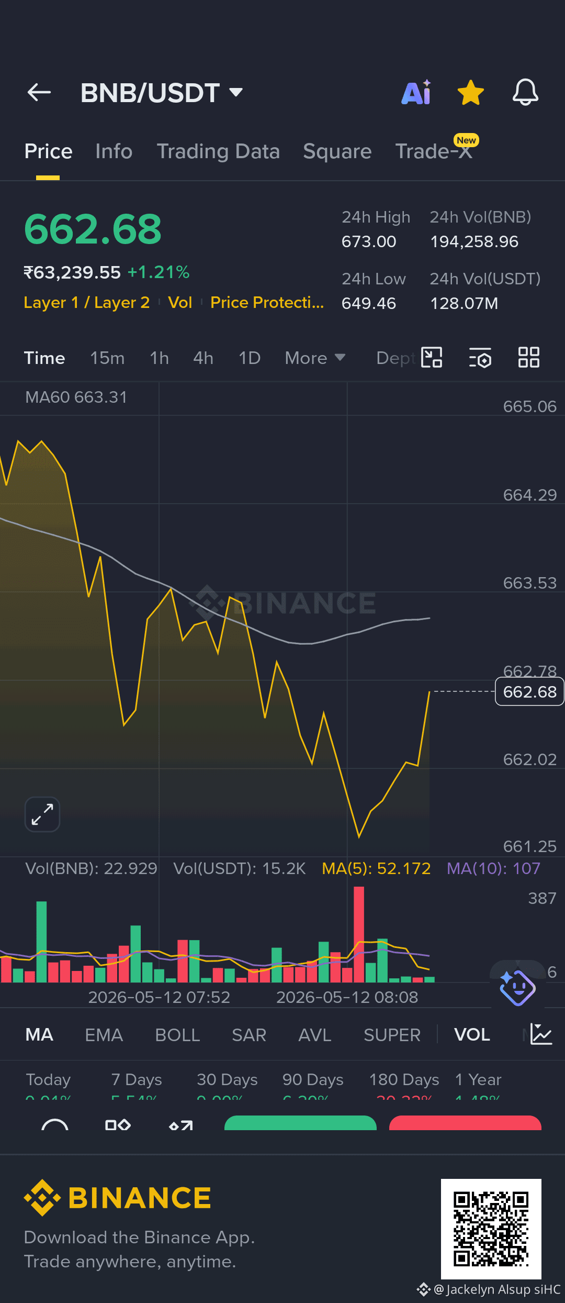Screen dimensions: 565x1303
Task: Switch to the Trading Data tab
Action: pos(218,151)
